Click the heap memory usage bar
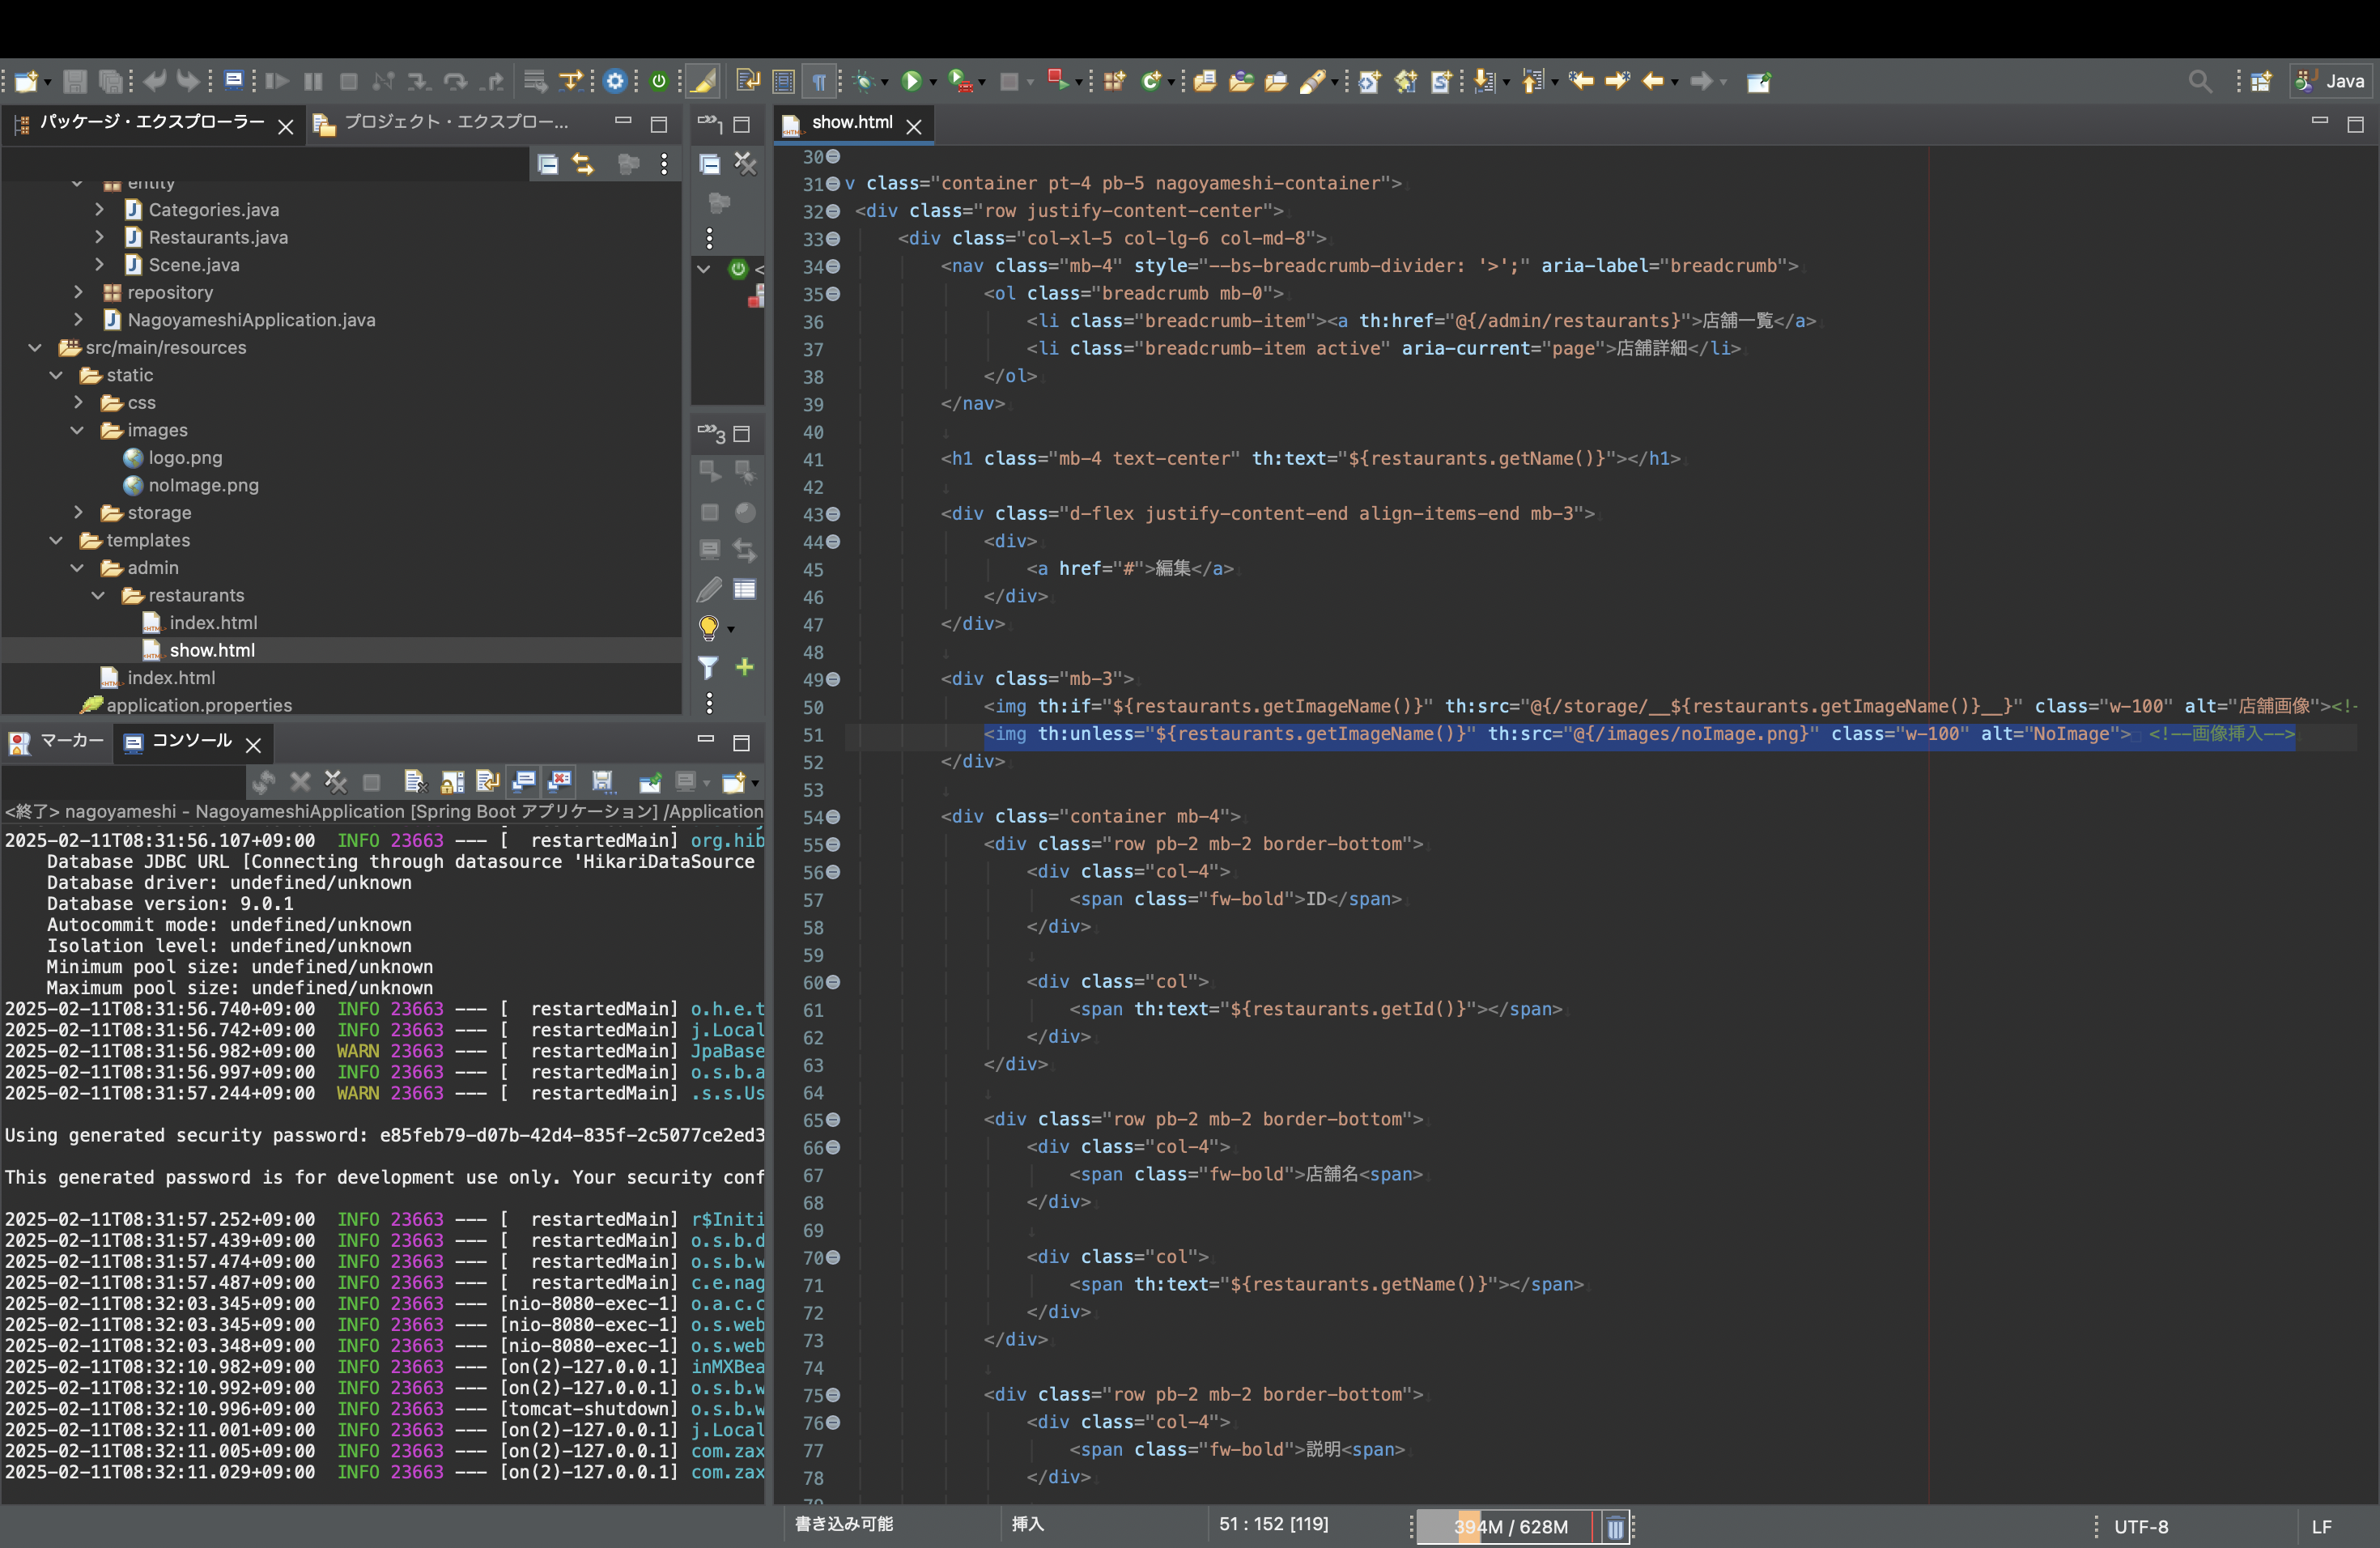The width and height of the screenshot is (2380, 1548). [x=1509, y=1527]
